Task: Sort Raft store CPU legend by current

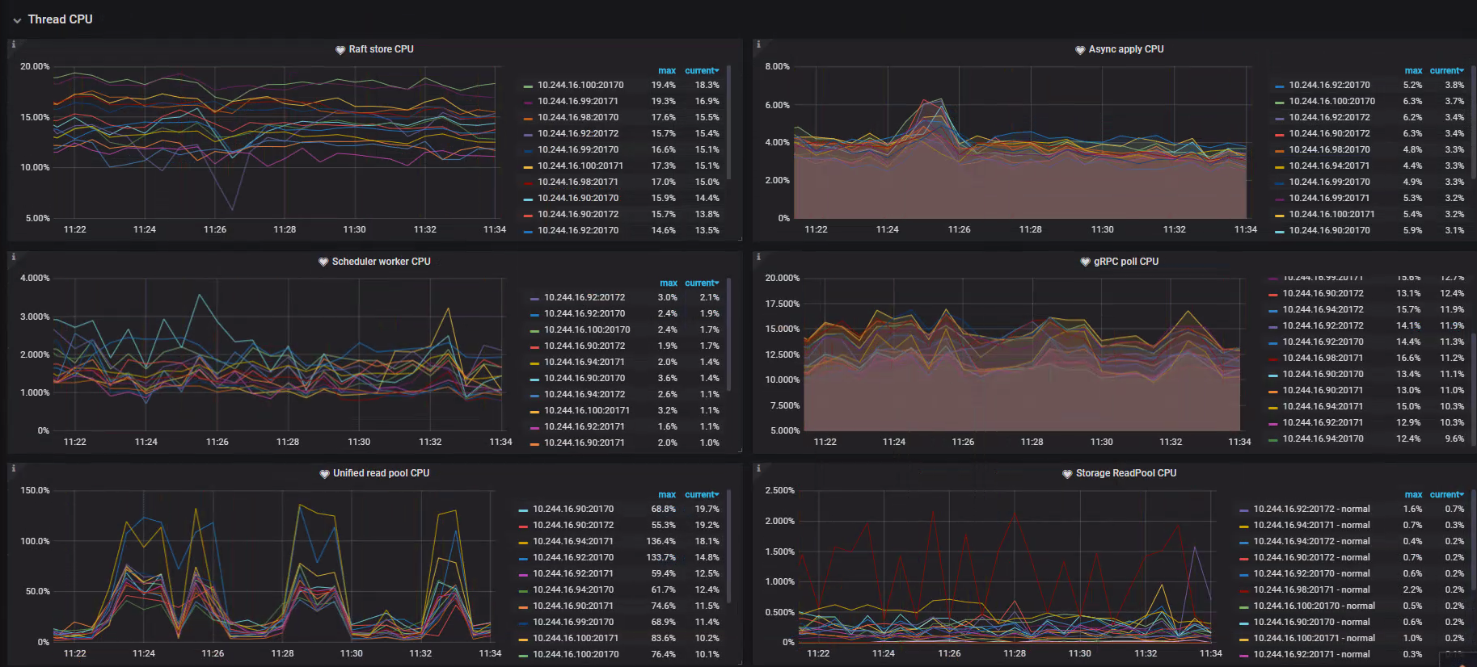Action: pos(702,71)
